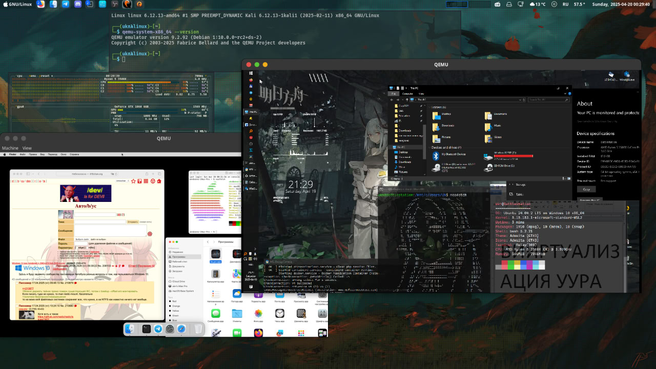Select the Yellow tag in Finder
656x369 pixels.
coord(174,311)
